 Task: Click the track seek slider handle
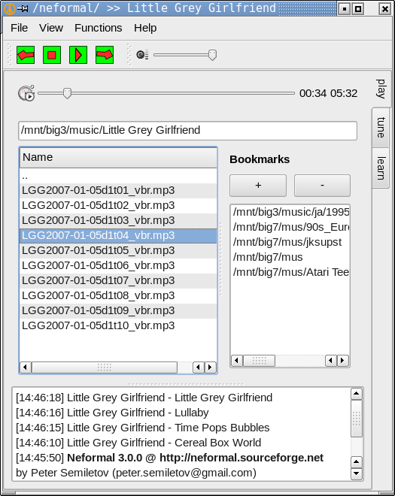tap(67, 93)
